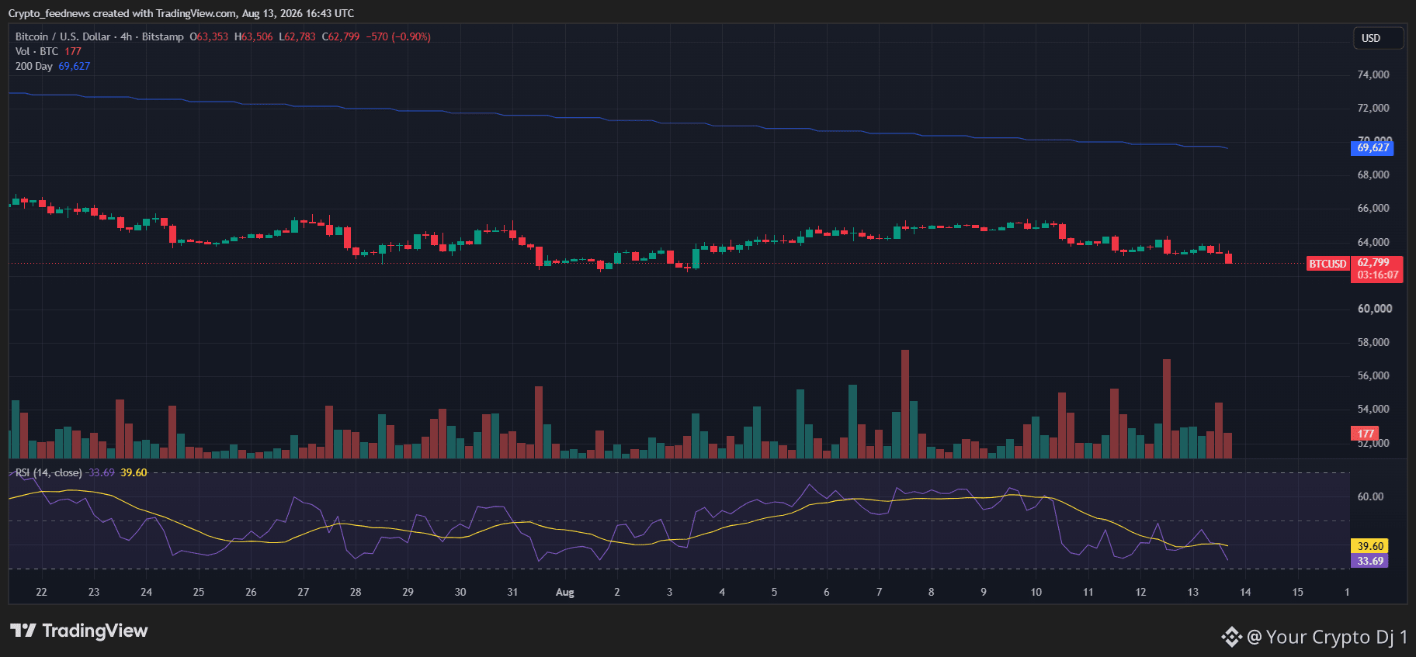Click the purple 33.69 RSI label
This screenshot has width=1416, height=657.
tap(1370, 561)
